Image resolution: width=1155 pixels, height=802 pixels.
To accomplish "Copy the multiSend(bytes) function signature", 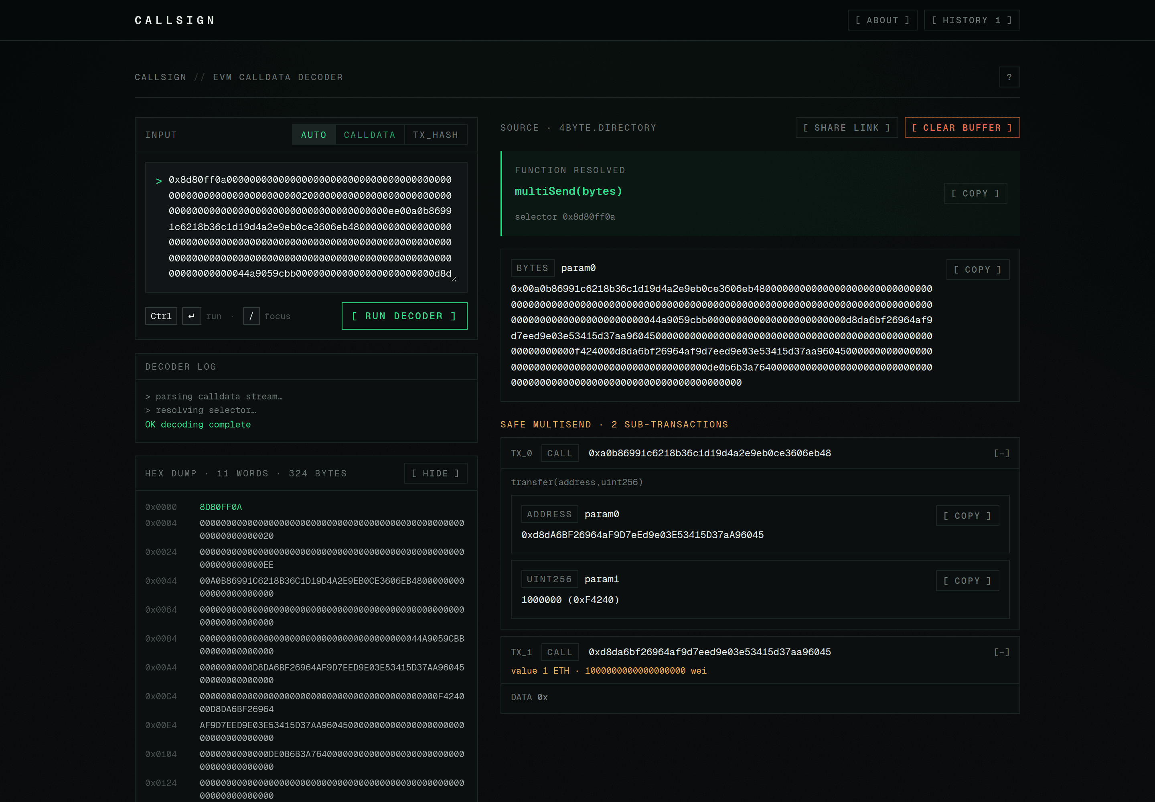I will pyautogui.click(x=975, y=193).
